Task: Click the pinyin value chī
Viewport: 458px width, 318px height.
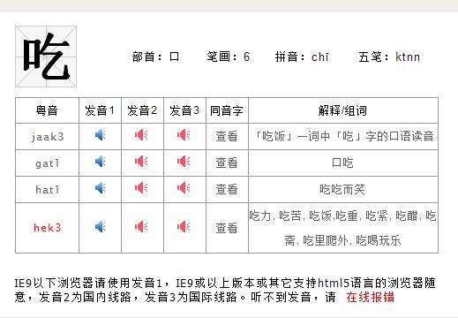Action: (x=320, y=57)
